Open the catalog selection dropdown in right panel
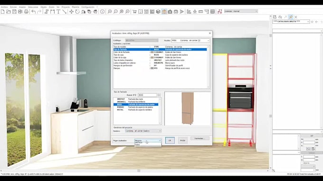This screenshot has width=323, height=181. (291, 22)
